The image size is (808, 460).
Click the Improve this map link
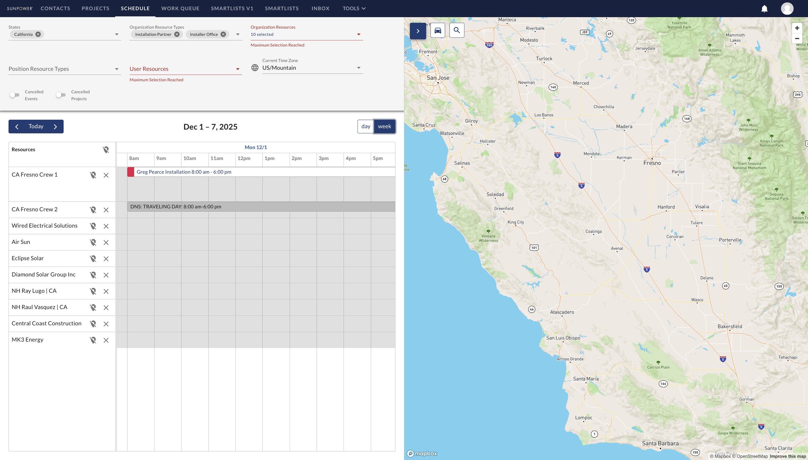pyautogui.click(x=788, y=456)
